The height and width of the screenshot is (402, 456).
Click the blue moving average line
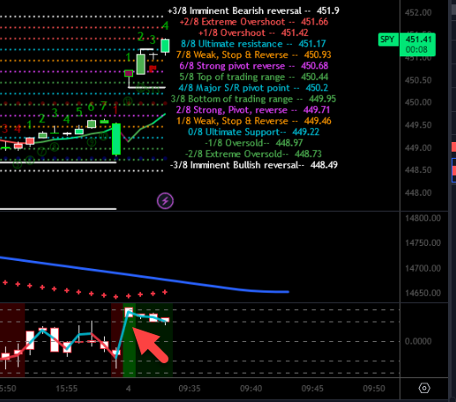[x=144, y=276]
